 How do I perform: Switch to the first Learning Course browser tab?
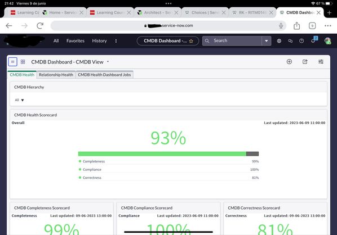point(25,13)
